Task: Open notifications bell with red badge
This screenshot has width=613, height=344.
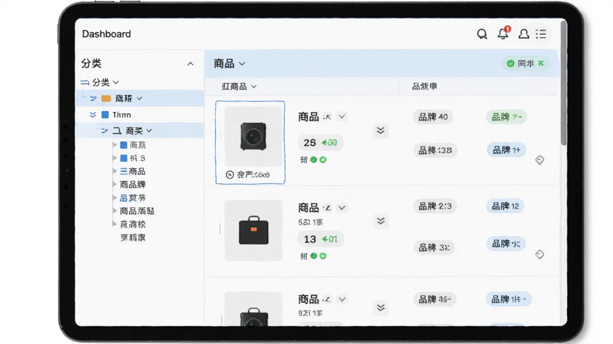Action: click(x=503, y=33)
